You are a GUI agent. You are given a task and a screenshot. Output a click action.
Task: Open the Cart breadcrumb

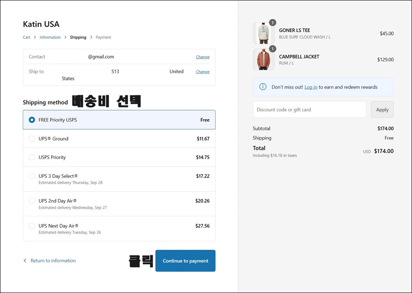(x=27, y=37)
